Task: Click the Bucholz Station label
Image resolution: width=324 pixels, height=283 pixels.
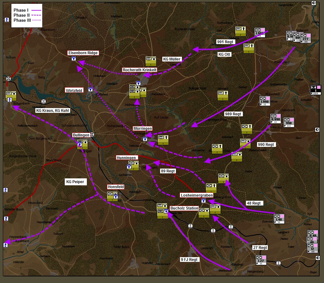Action: point(184,208)
